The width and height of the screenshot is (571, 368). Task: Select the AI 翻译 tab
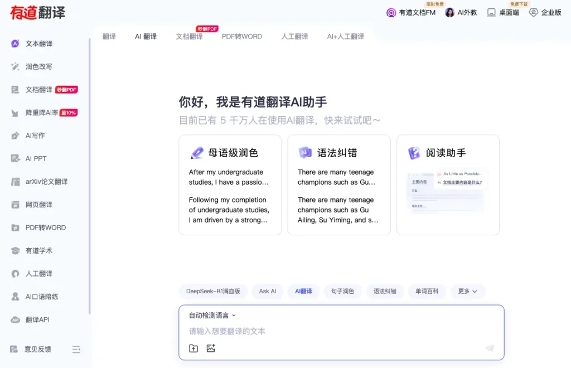pos(146,36)
